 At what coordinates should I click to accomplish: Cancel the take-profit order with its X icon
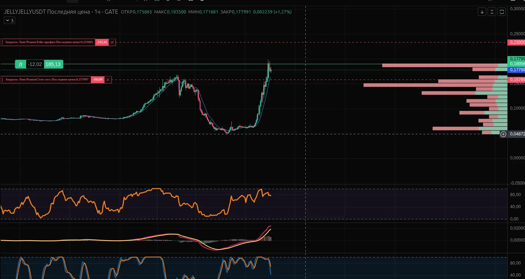click(112, 42)
